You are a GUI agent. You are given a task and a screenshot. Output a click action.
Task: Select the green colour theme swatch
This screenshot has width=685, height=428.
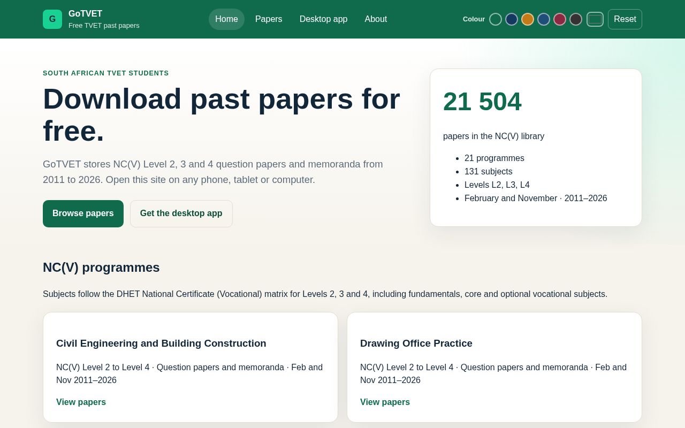pos(496,19)
